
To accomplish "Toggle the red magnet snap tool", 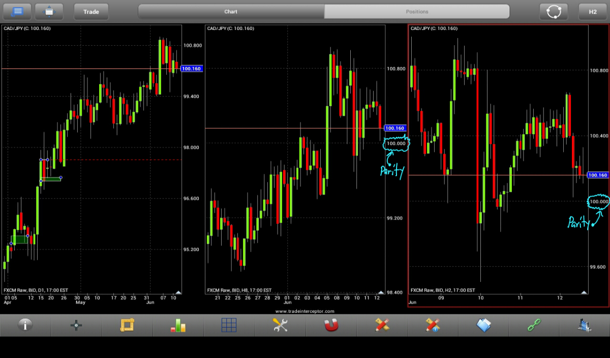I will 331,325.
